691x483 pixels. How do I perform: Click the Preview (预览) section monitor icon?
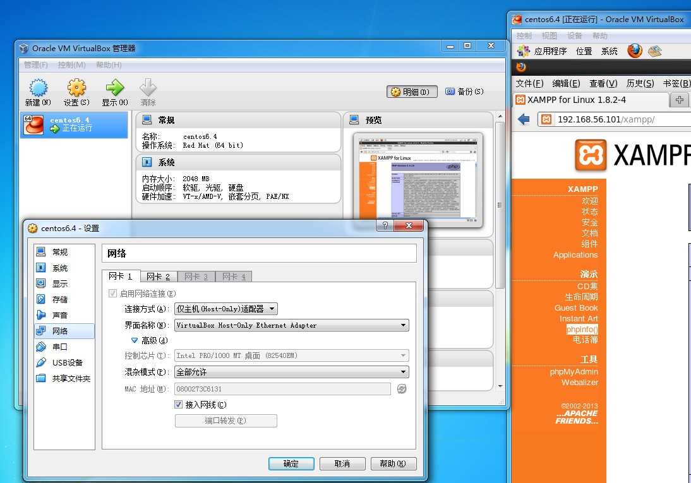354,120
